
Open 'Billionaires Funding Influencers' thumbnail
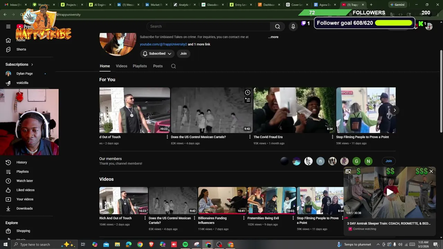222,201
